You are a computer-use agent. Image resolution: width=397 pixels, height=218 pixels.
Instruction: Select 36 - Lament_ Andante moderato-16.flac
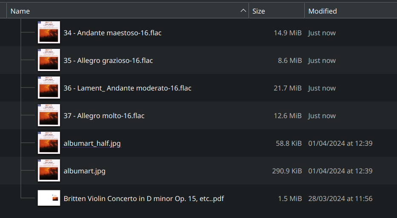127,88
